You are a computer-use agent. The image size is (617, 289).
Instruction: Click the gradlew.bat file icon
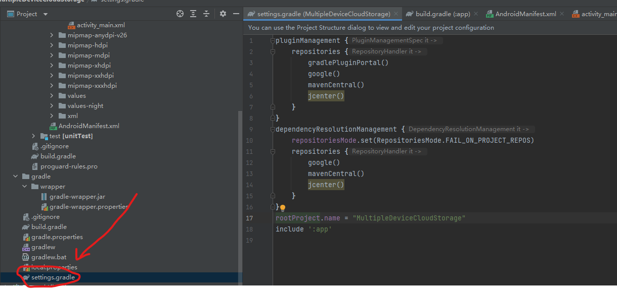tap(26, 257)
